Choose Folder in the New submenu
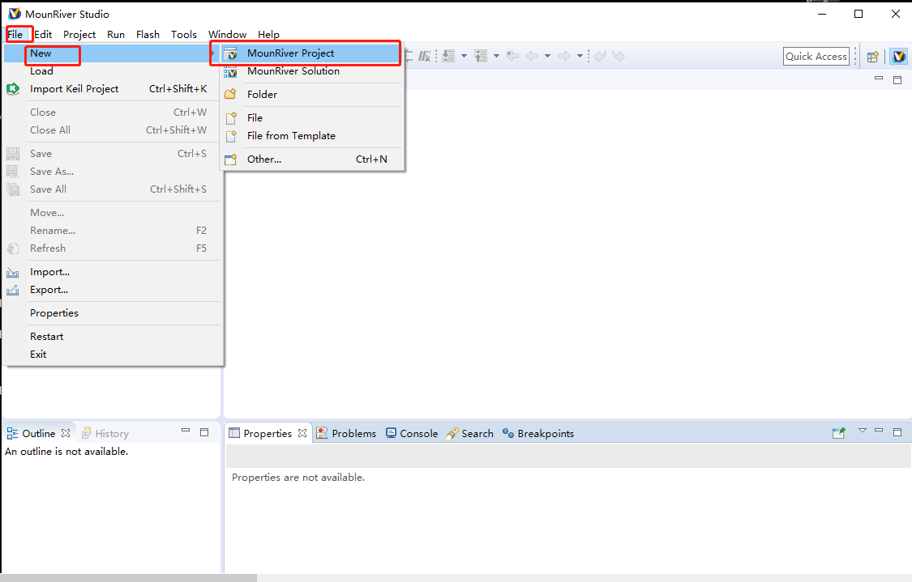The image size is (912, 582). [312, 94]
